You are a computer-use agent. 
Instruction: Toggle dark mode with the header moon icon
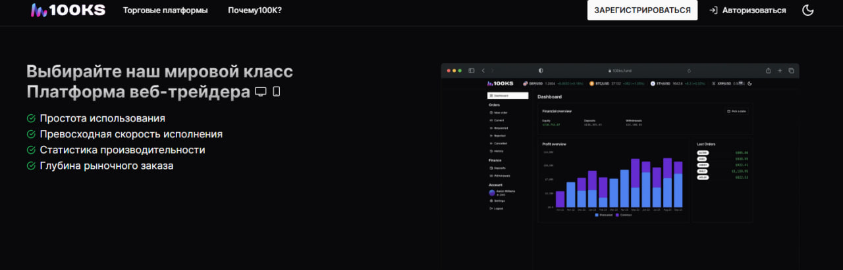tap(808, 11)
